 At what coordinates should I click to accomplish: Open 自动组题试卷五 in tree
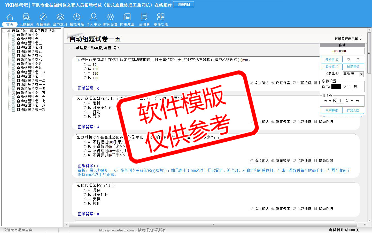point(29,51)
